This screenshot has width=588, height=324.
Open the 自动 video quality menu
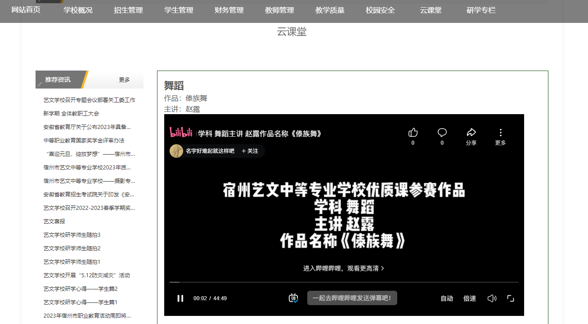[x=447, y=298]
